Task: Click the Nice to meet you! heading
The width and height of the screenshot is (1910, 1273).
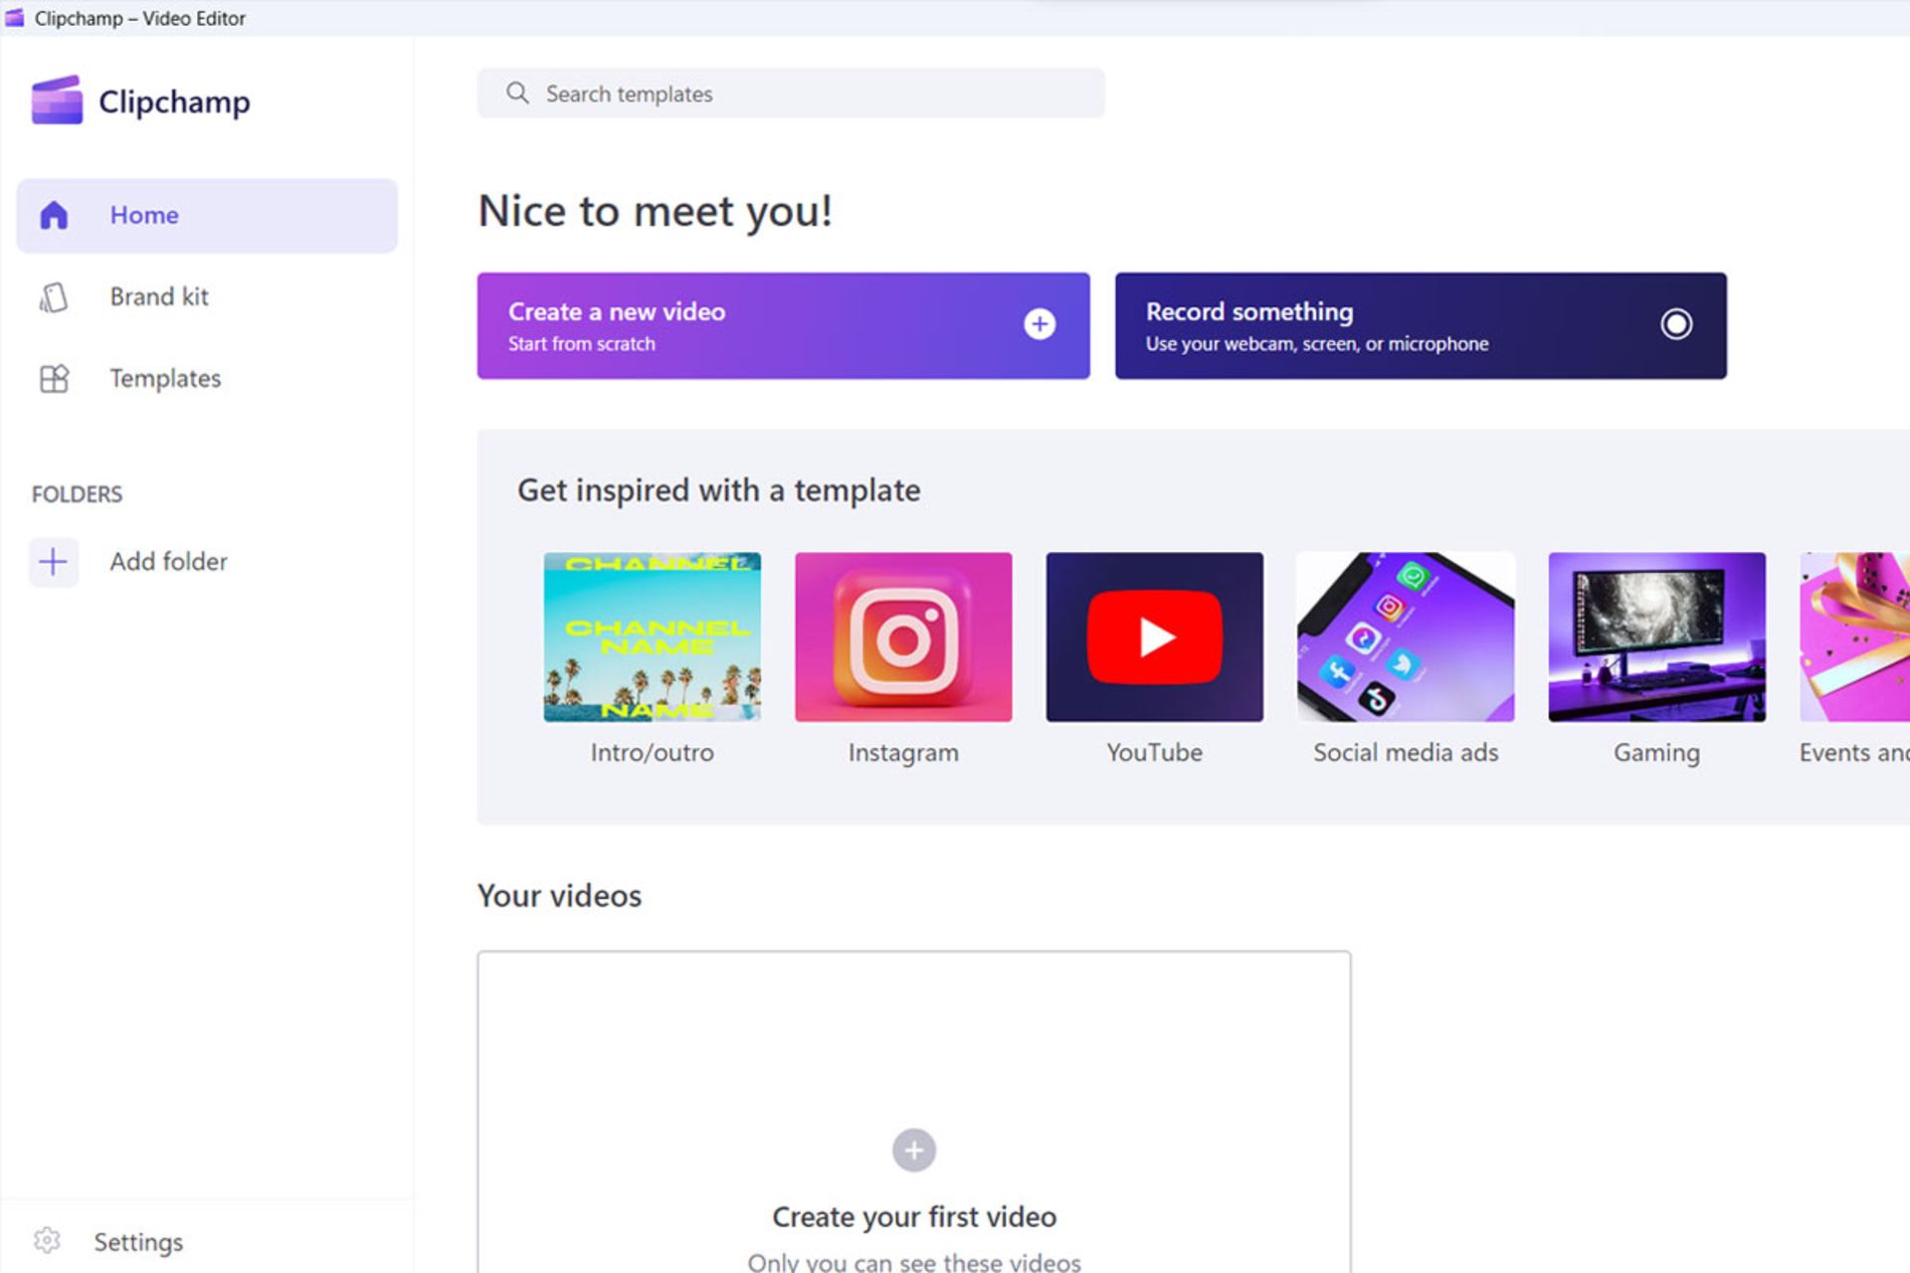Action: [x=655, y=211]
